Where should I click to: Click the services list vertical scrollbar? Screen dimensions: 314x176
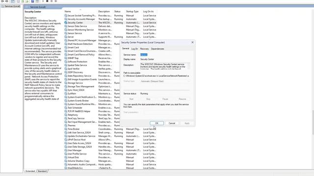click(x=313, y=122)
